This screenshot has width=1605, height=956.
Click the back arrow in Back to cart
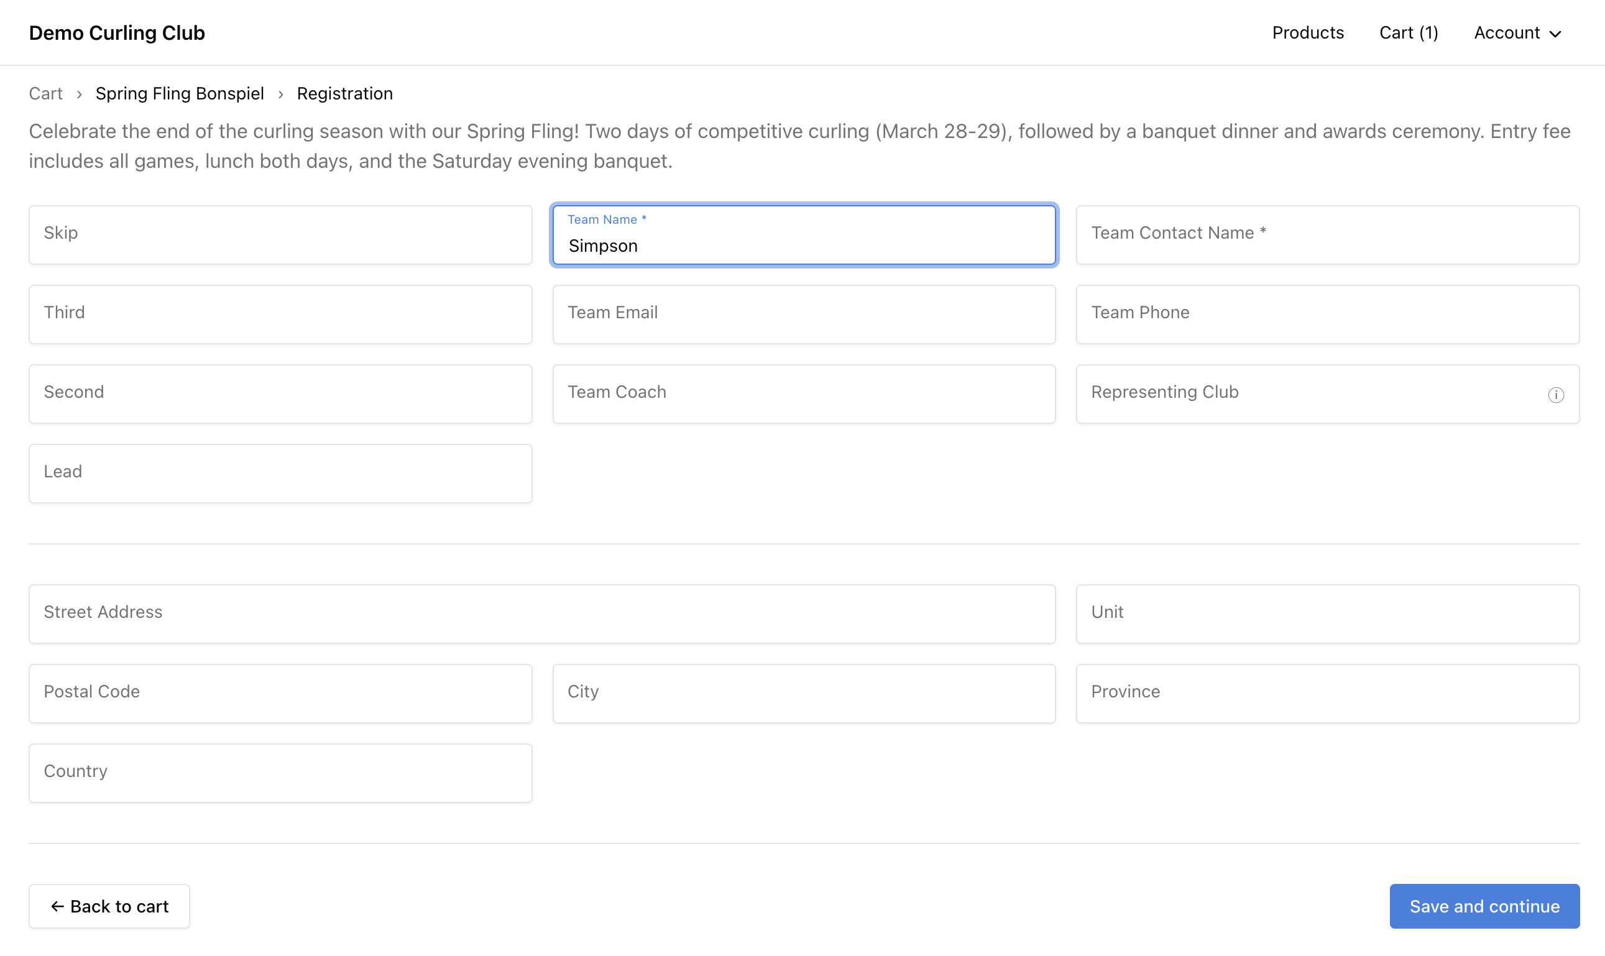(x=58, y=906)
